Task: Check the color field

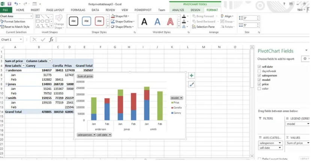Action: pyautogui.click(x=259, y=89)
